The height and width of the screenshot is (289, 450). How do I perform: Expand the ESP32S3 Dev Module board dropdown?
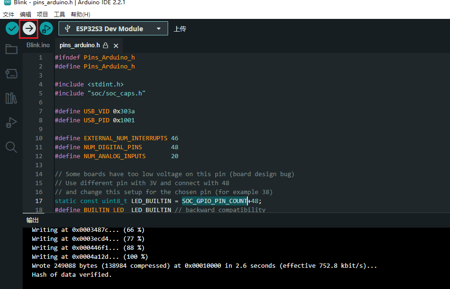pyautogui.click(x=113, y=28)
